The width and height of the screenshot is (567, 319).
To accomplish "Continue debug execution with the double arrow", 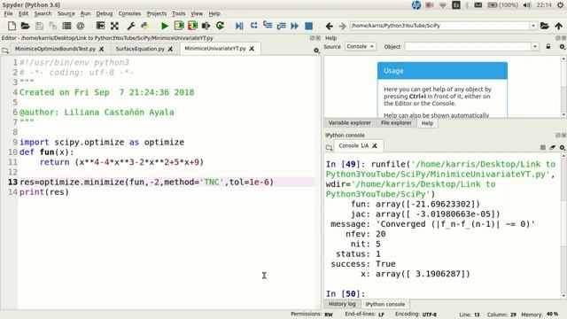I will click(x=295, y=26).
